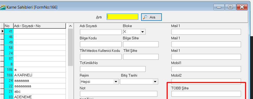Maximize the Karne Sahipleri window
Screen dimensions: 253x99
pyautogui.click(x=230, y=7)
